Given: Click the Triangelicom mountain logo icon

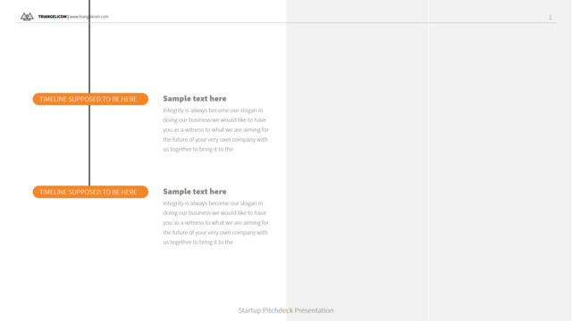Looking at the screenshot, I should point(27,16).
